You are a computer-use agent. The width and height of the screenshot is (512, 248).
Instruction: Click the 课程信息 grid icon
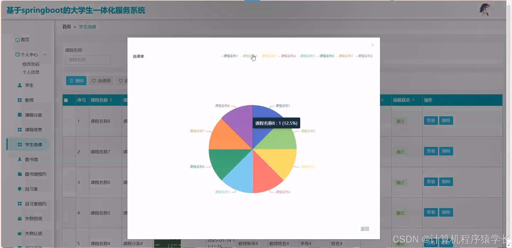coord(20,130)
